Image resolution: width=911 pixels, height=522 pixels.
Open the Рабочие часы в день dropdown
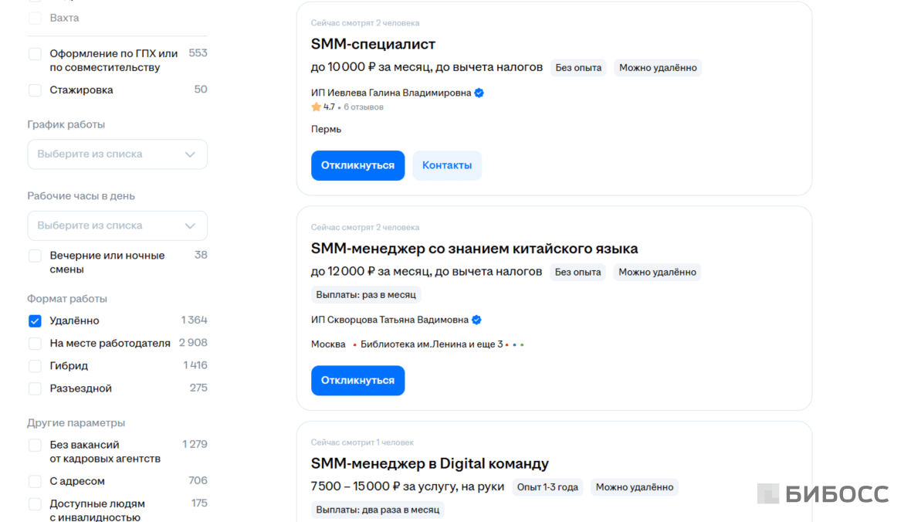[117, 225]
